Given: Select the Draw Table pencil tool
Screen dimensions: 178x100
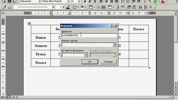Looking at the screenshot, I should (x=4, y=7).
